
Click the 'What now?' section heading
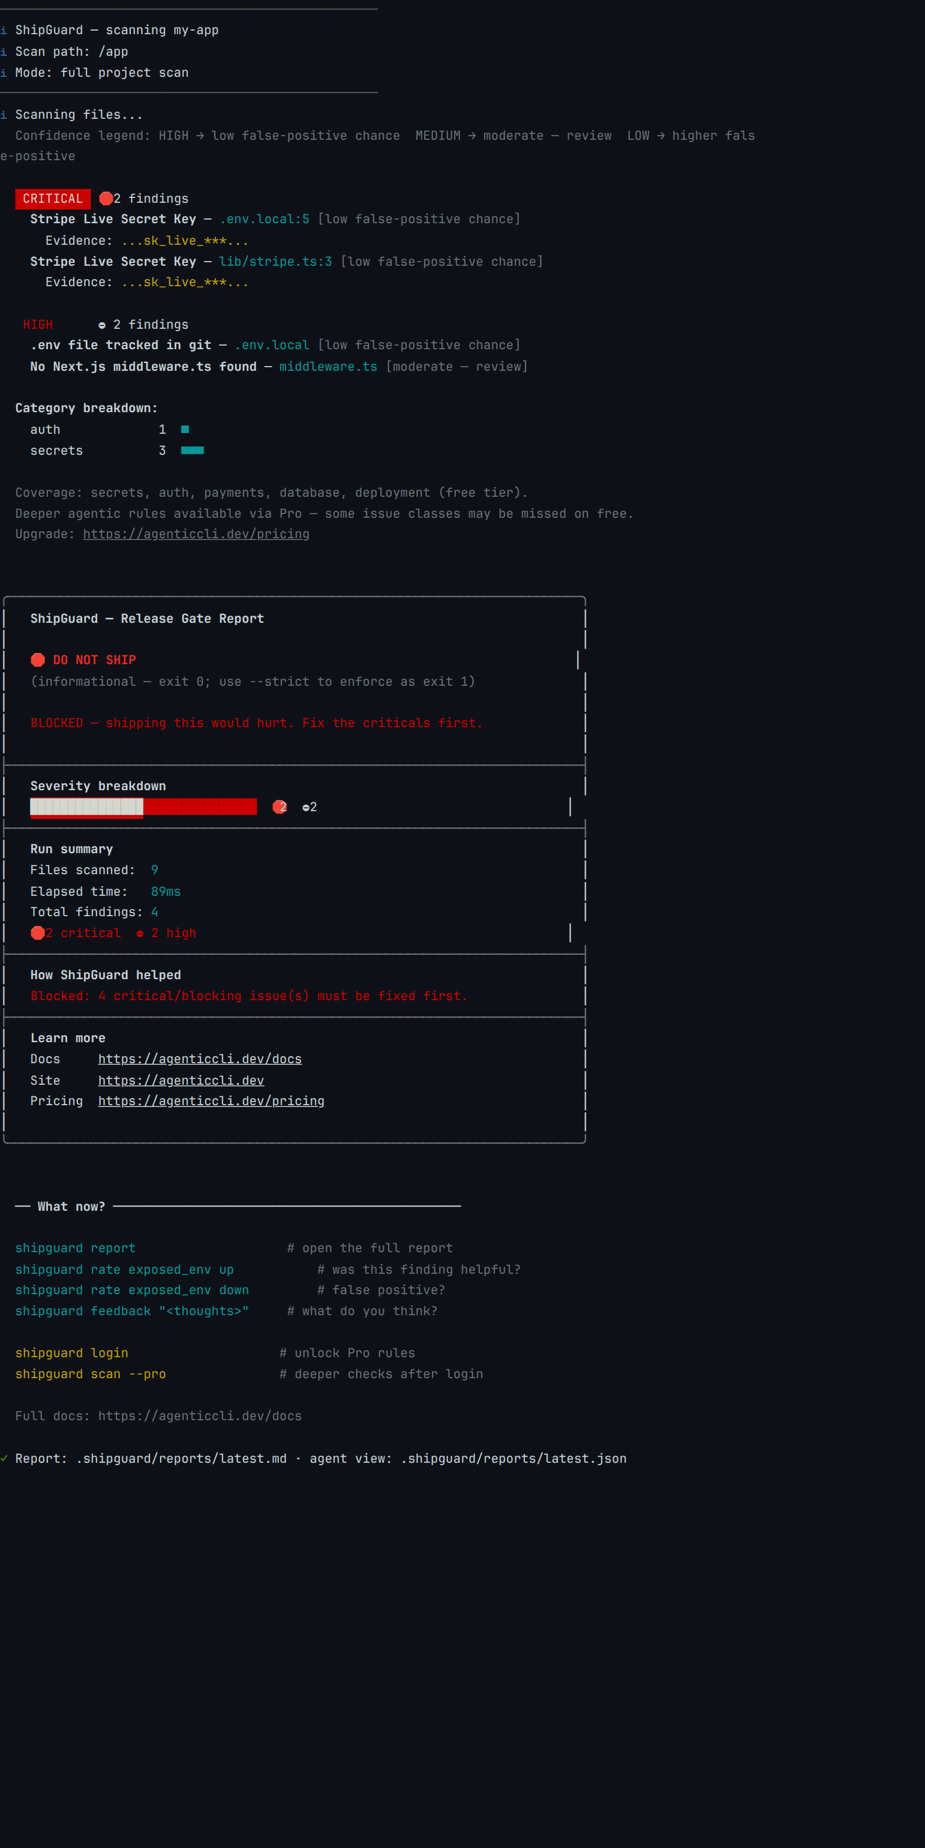pyautogui.click(x=72, y=1206)
